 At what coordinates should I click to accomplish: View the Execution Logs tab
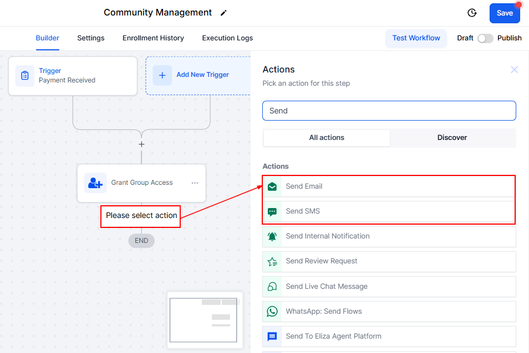click(x=227, y=38)
